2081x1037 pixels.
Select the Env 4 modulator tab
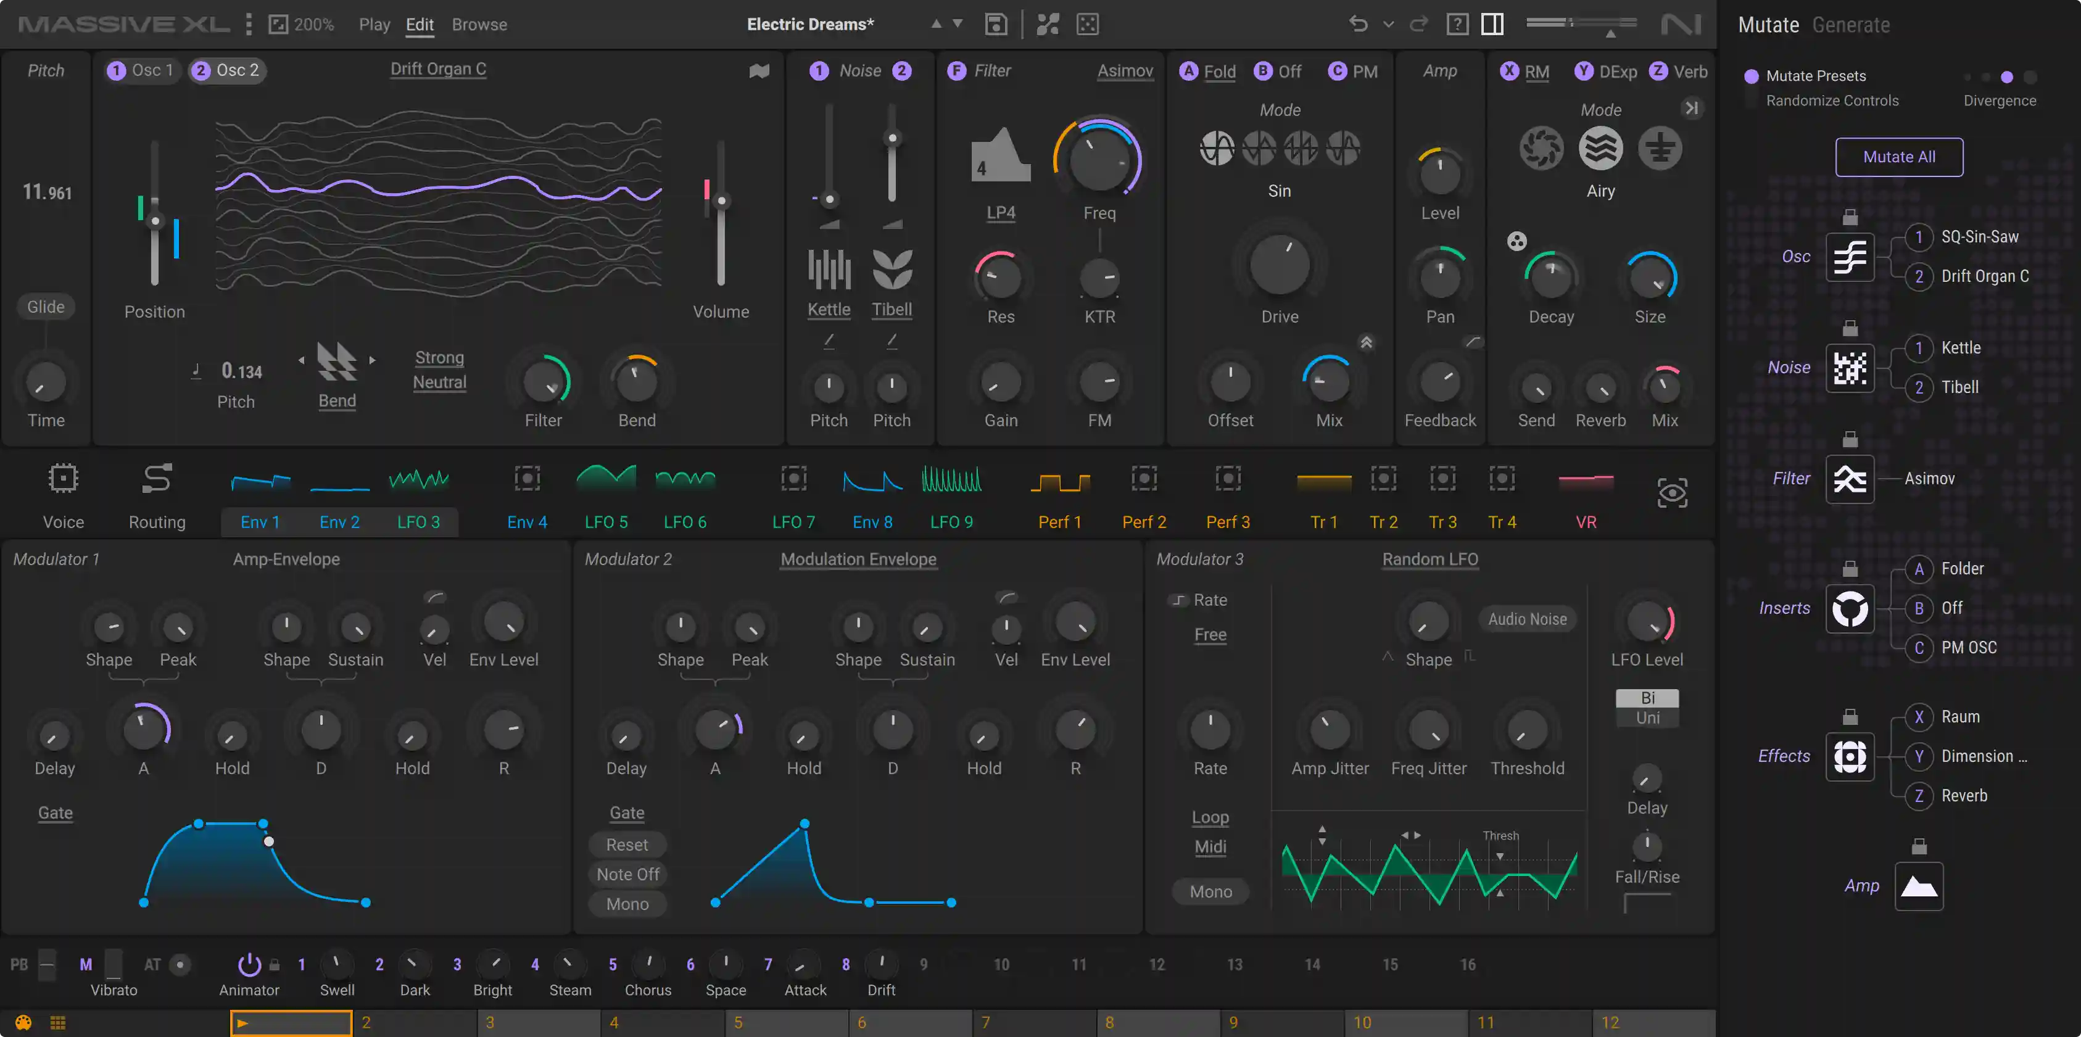527,522
